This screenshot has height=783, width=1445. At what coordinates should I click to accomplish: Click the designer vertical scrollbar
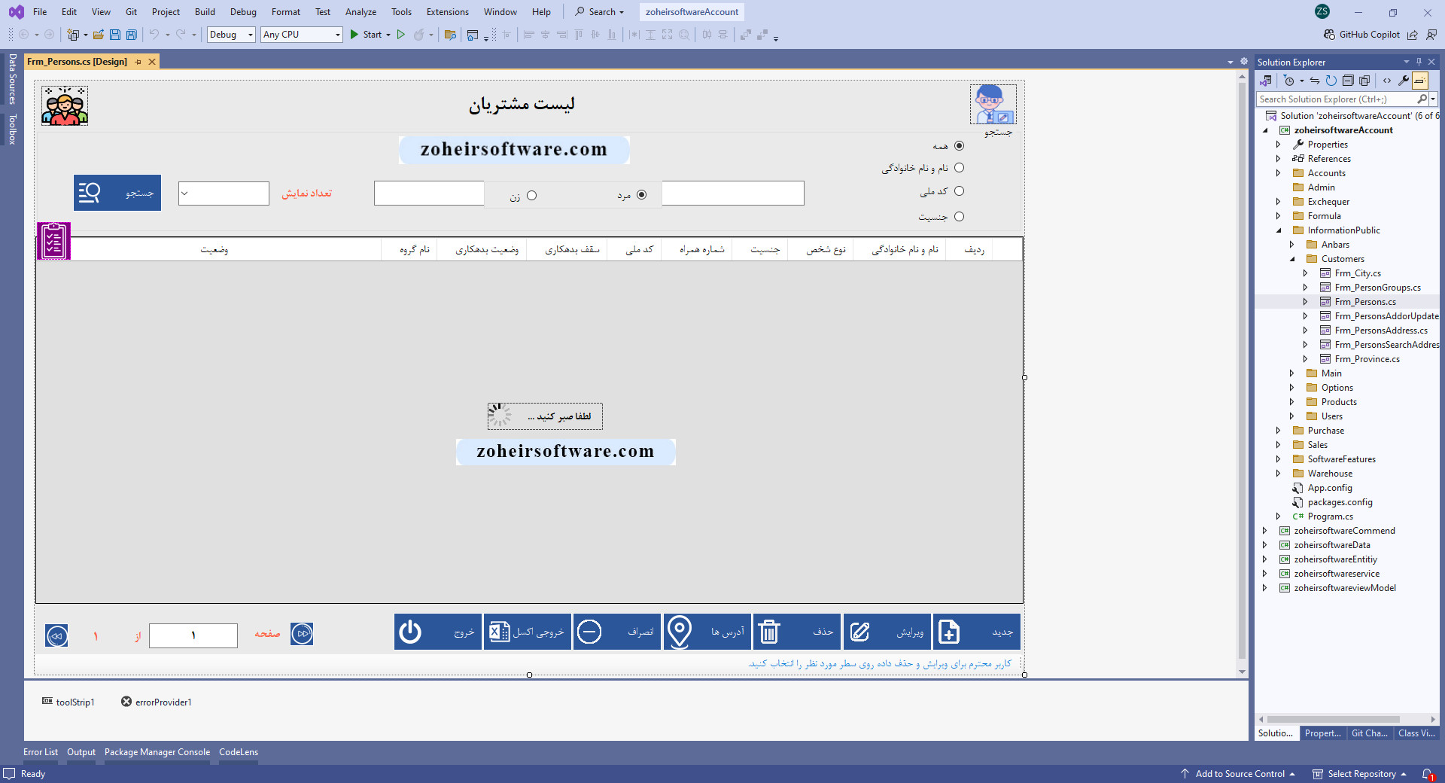(1242, 376)
